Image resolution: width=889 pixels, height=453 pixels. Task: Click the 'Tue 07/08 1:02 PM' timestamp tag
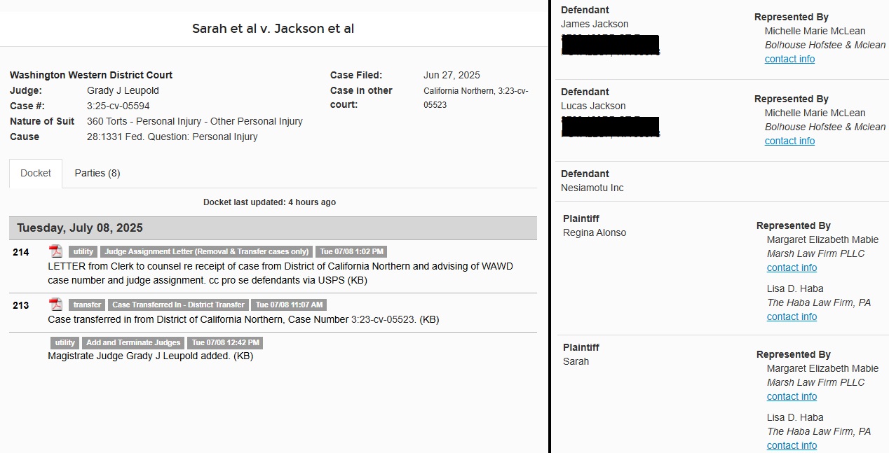(x=351, y=252)
